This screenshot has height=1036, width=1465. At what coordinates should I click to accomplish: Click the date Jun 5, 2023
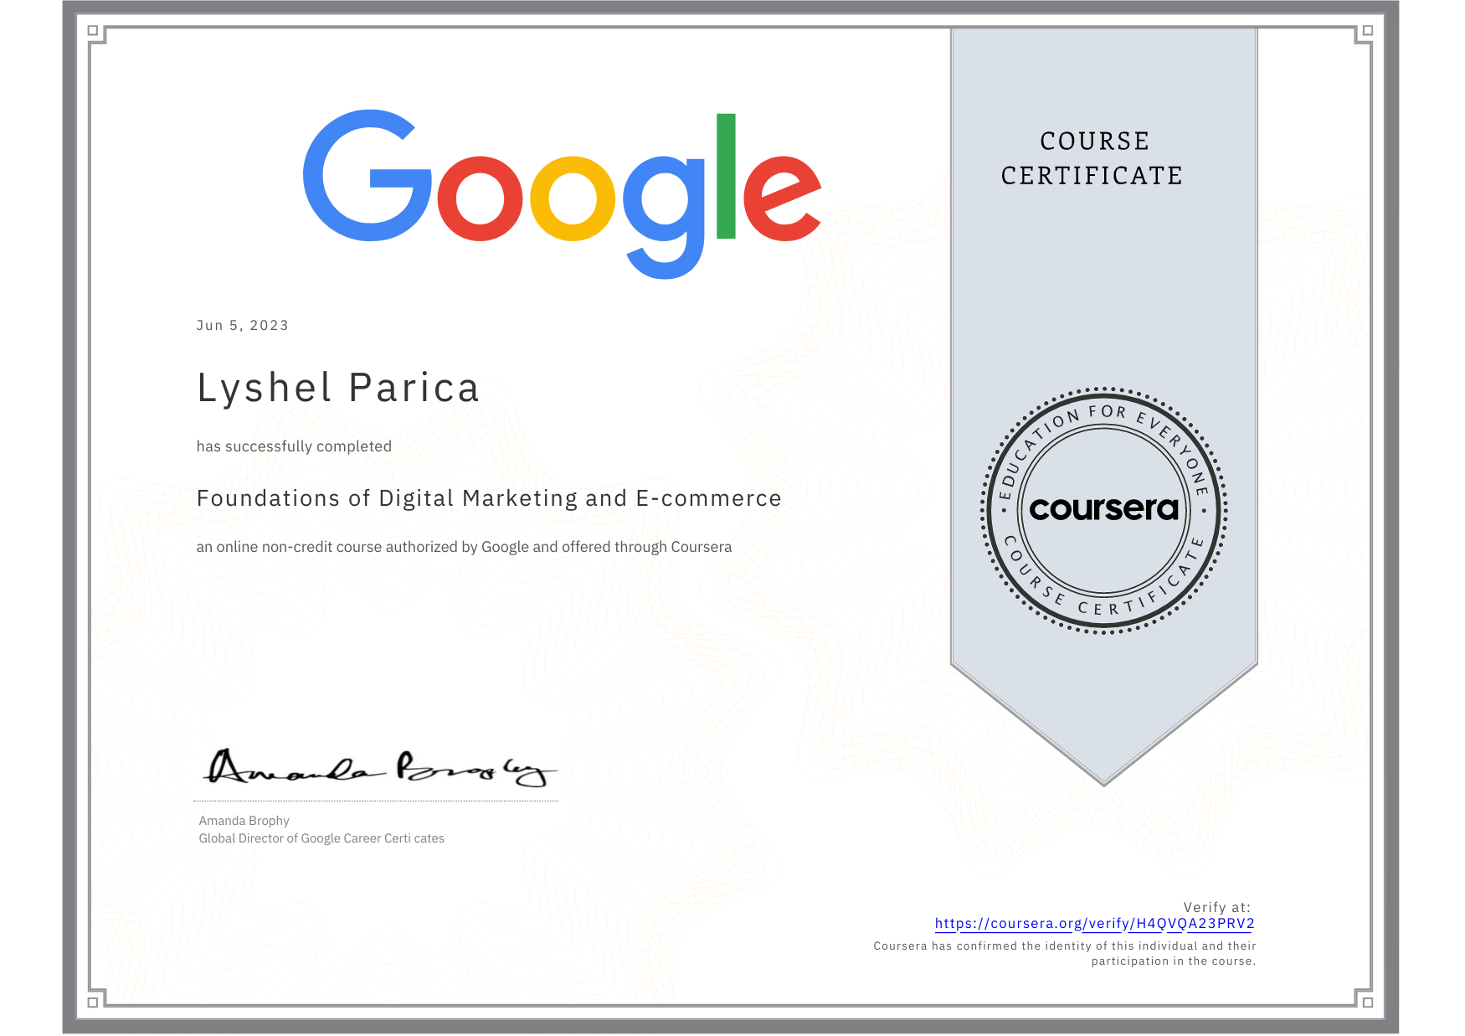(x=242, y=325)
